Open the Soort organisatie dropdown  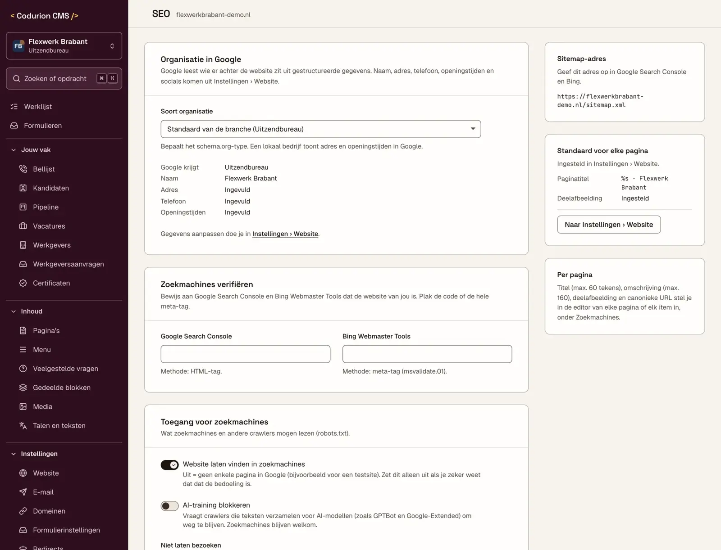pyautogui.click(x=321, y=129)
